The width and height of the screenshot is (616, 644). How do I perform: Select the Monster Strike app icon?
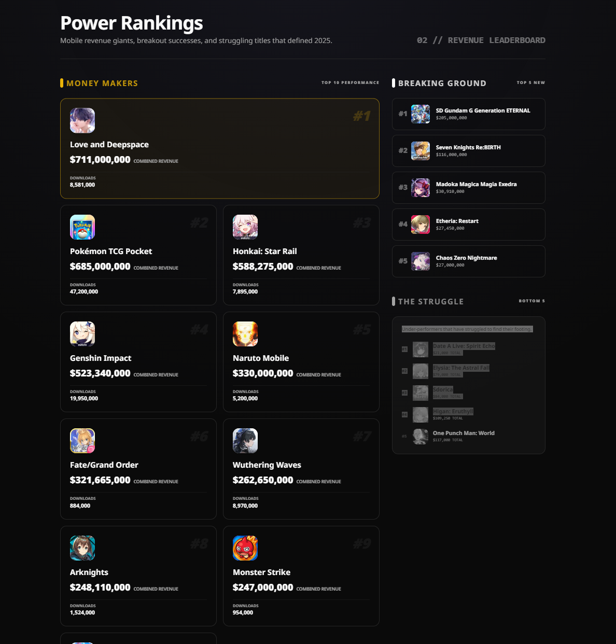[x=245, y=548]
